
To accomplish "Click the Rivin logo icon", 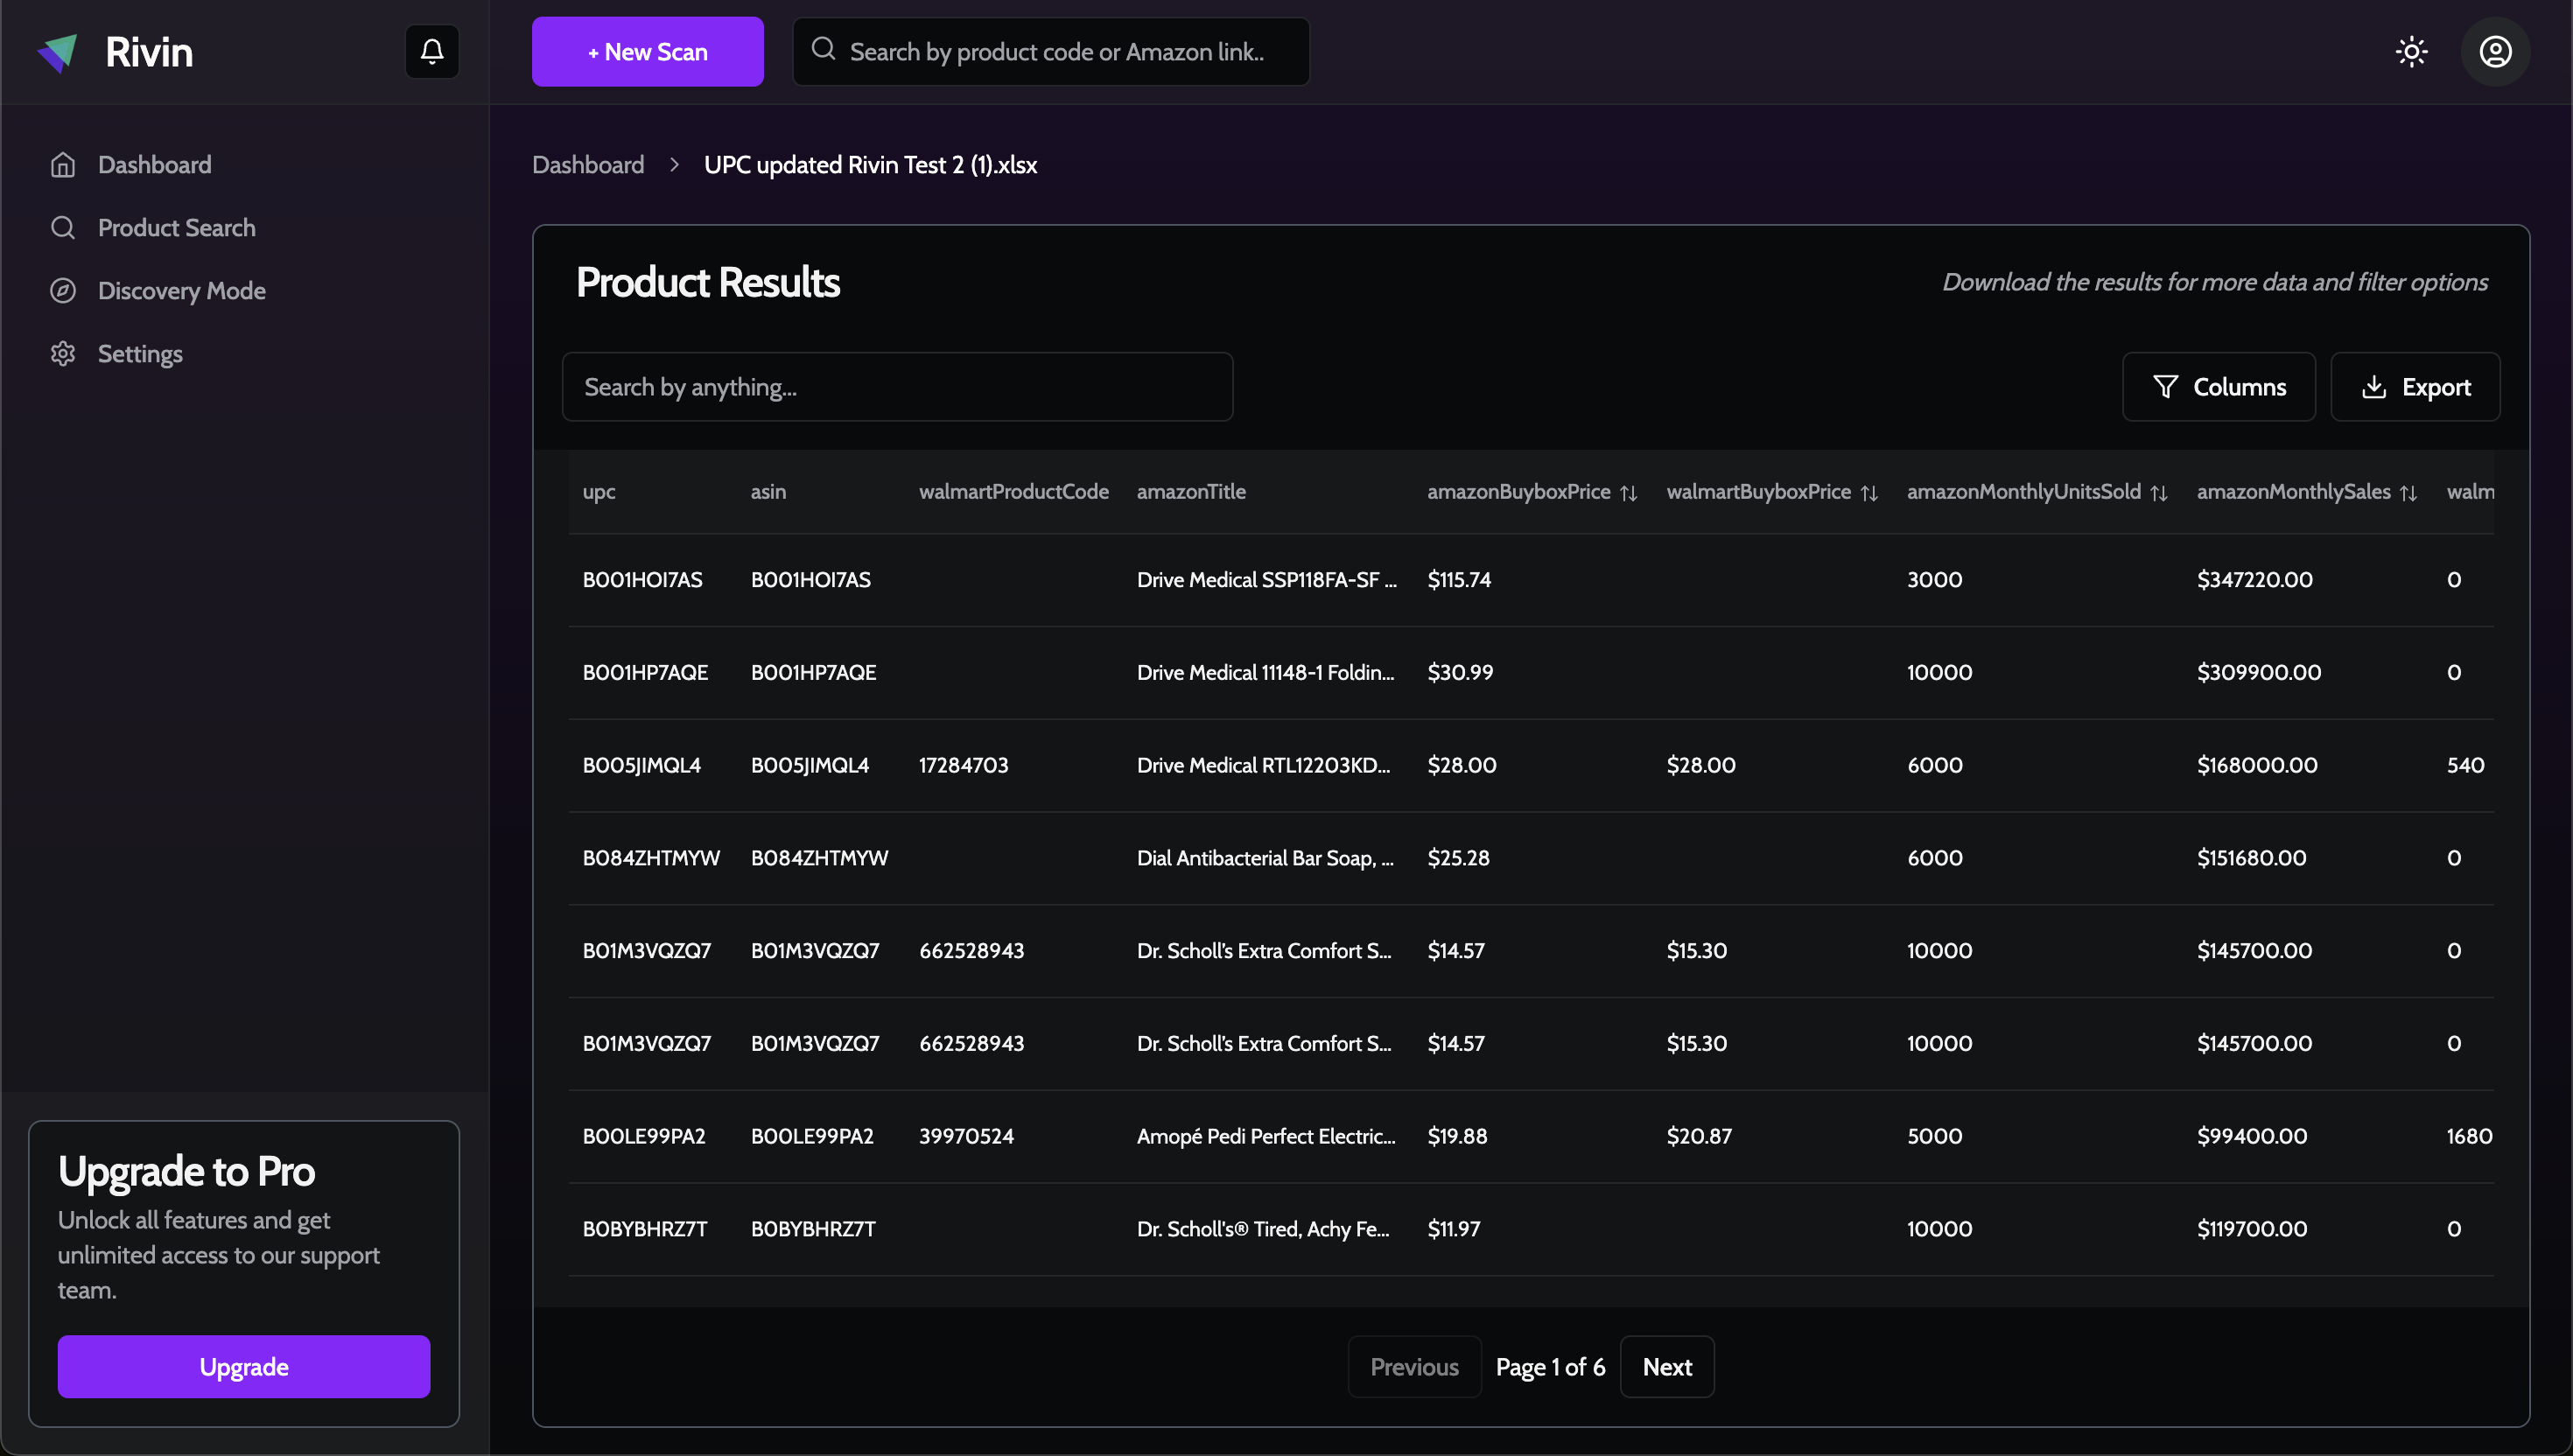I will coord(58,52).
